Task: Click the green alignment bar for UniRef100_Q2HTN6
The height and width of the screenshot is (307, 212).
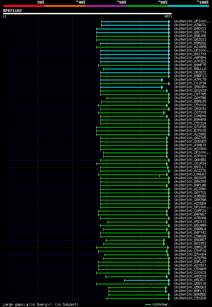Action: point(138,98)
